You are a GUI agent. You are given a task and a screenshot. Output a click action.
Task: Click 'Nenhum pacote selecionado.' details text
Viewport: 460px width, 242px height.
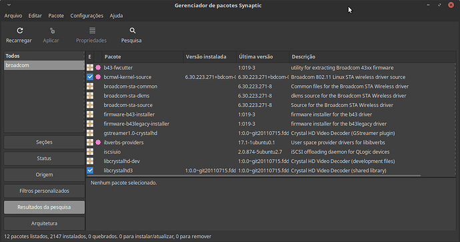[x=124, y=183]
